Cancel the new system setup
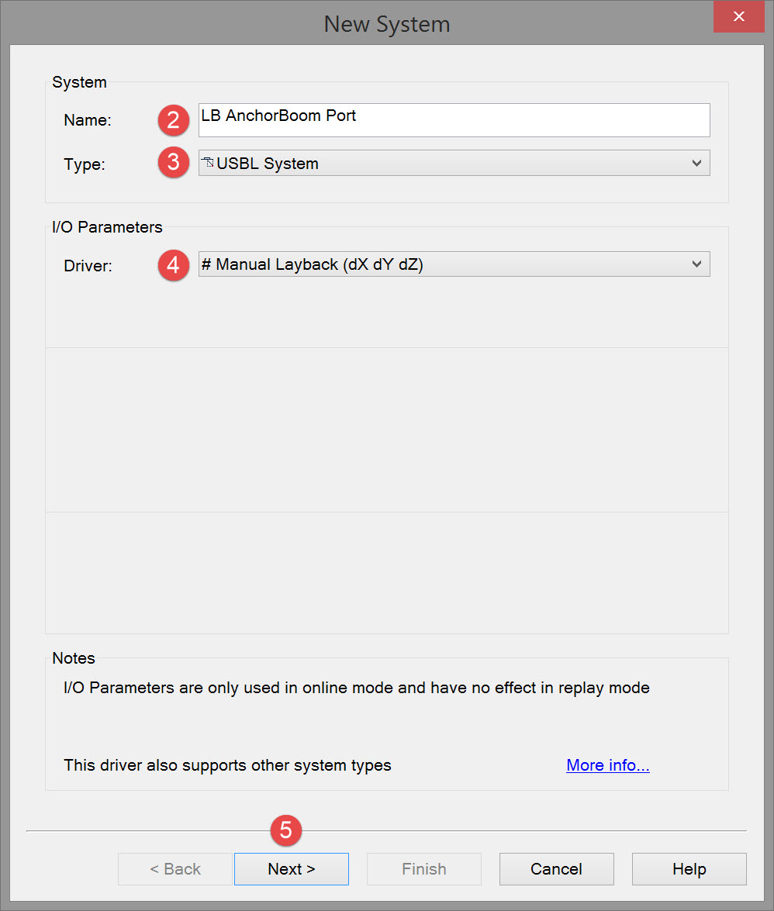774x911 pixels. pyautogui.click(x=556, y=869)
